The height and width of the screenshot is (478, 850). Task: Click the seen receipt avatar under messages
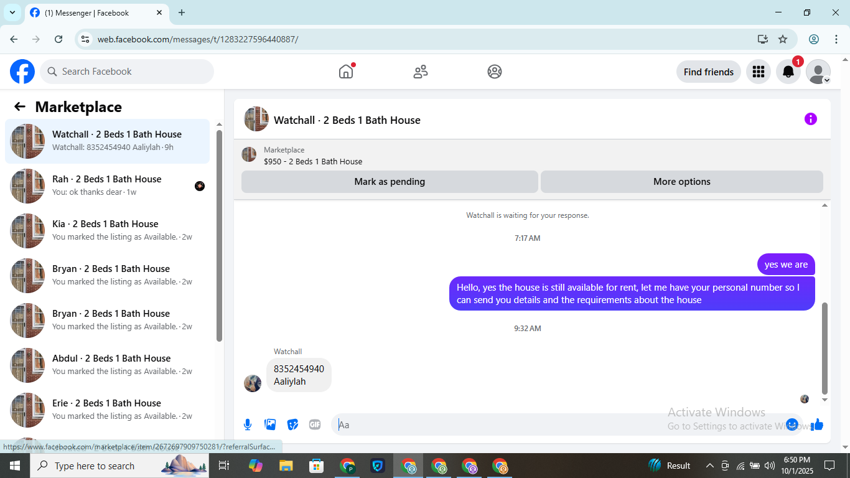805,399
